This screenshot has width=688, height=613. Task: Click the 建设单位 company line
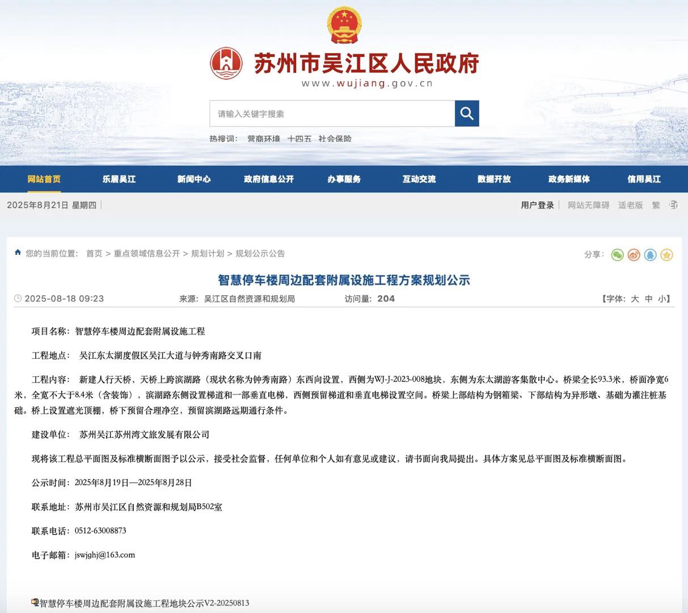[120, 434]
